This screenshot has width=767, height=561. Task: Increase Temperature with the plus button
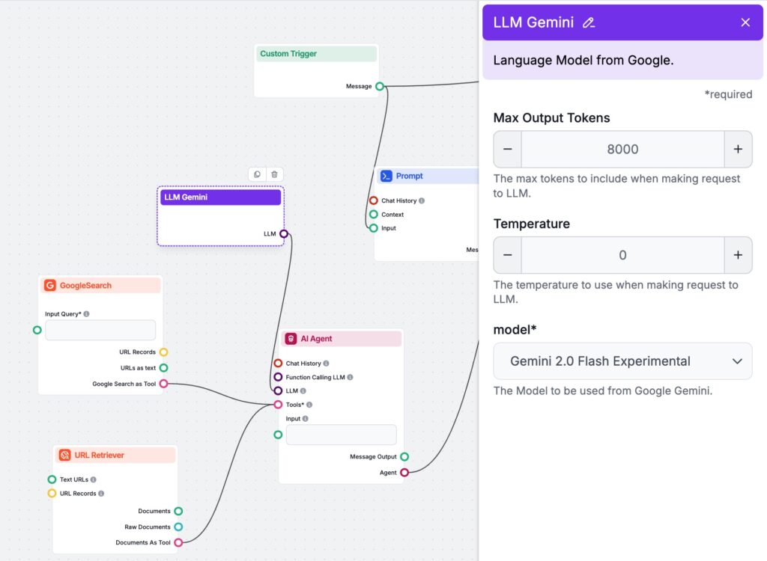(x=738, y=255)
